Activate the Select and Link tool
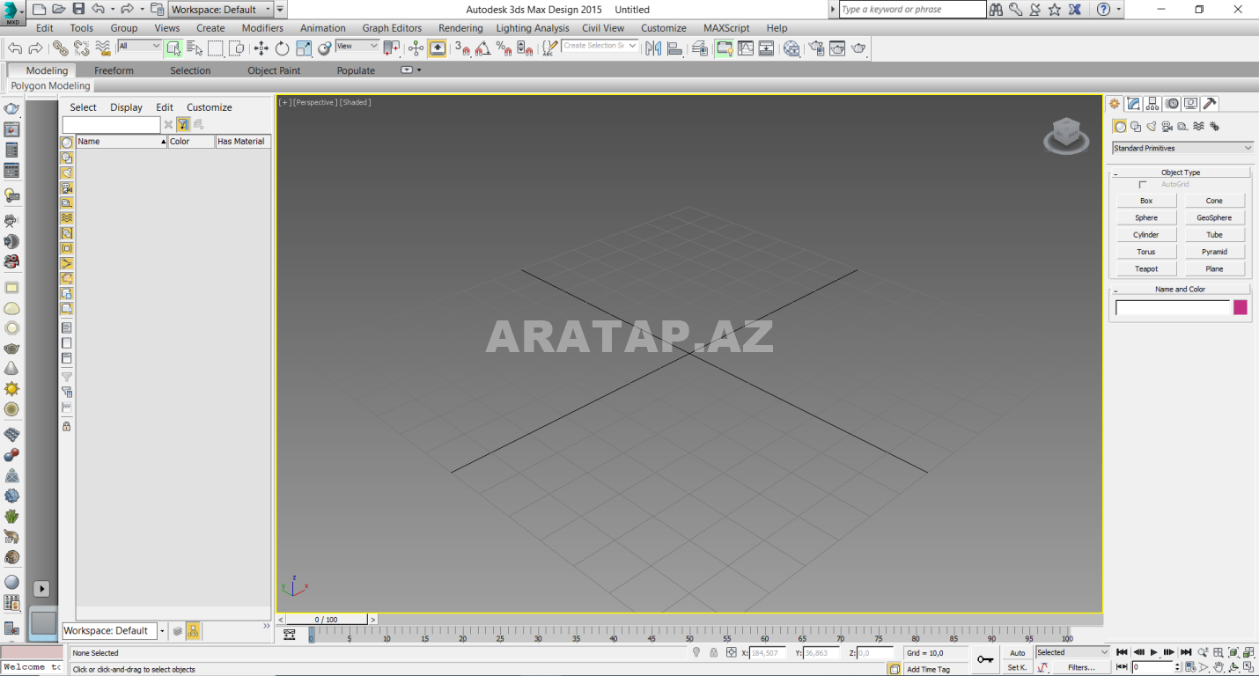Screen dimensions: 1259x676 pos(60,48)
